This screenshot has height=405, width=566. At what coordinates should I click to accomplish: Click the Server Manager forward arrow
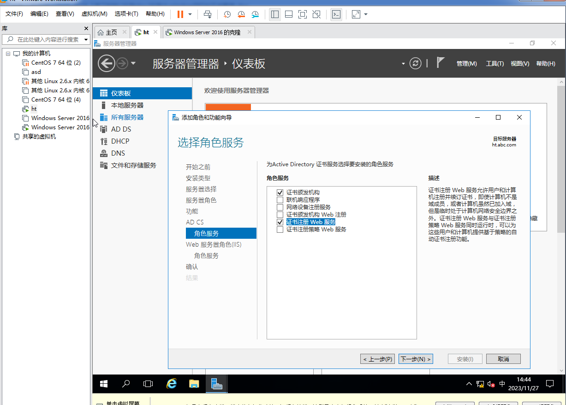[122, 63]
